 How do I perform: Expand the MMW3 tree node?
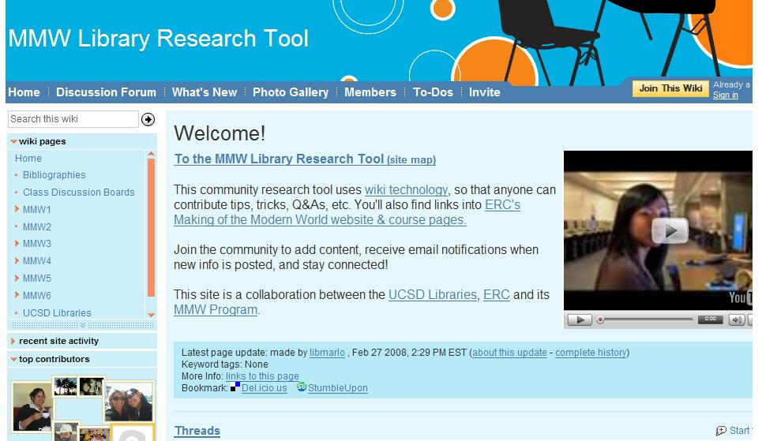[17, 243]
